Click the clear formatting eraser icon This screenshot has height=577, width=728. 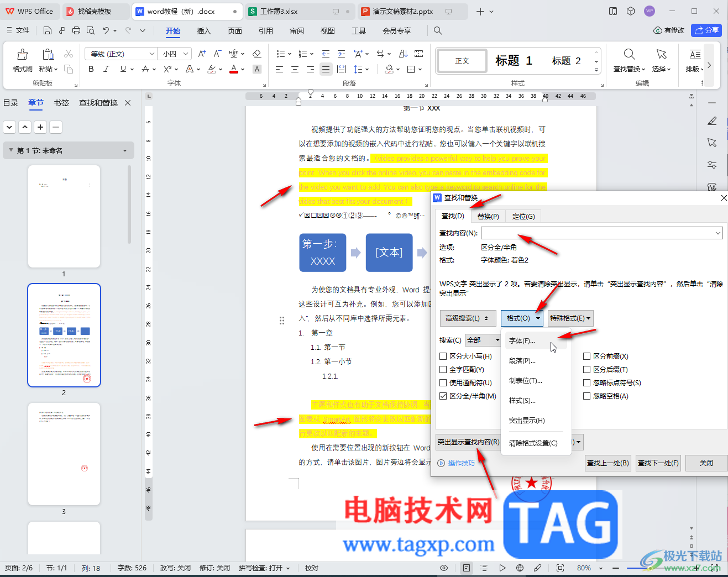256,54
